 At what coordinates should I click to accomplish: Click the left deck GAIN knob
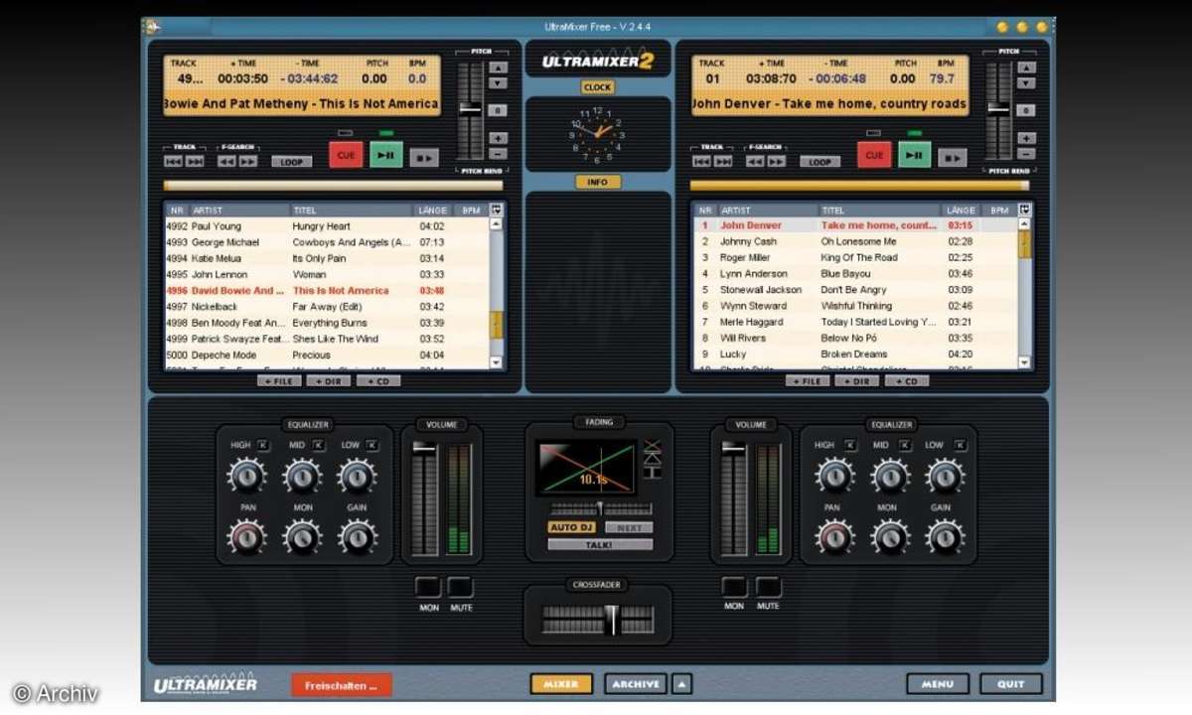coord(357,537)
